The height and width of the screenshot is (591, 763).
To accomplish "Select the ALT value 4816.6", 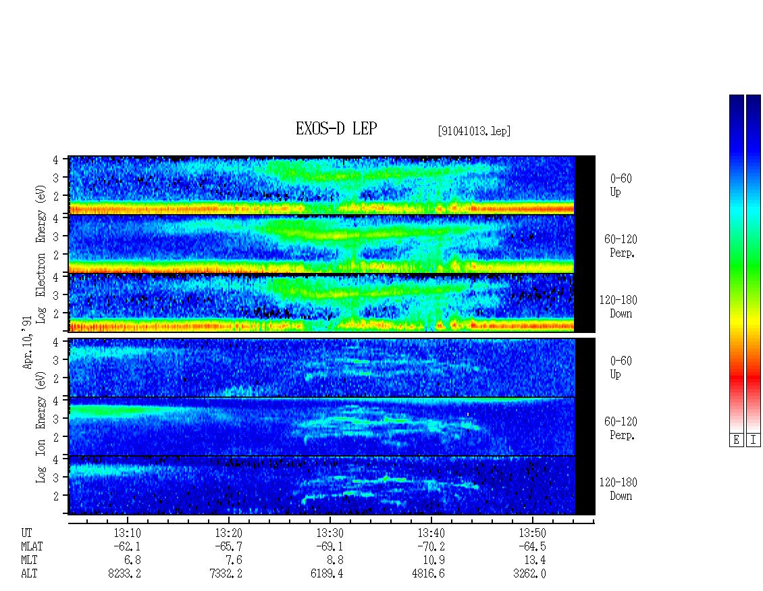I will click(428, 574).
